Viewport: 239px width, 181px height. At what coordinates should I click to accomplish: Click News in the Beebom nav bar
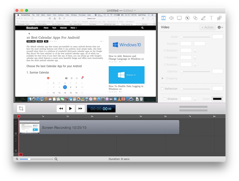(x=46, y=28)
